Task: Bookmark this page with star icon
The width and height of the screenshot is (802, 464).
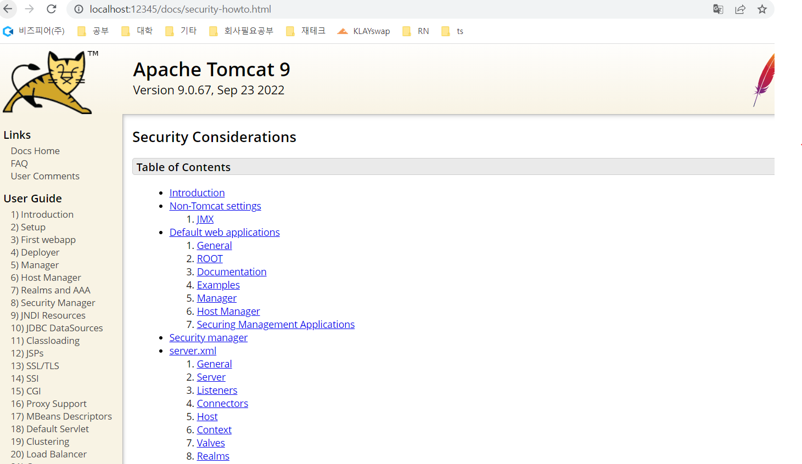Action: point(762,9)
